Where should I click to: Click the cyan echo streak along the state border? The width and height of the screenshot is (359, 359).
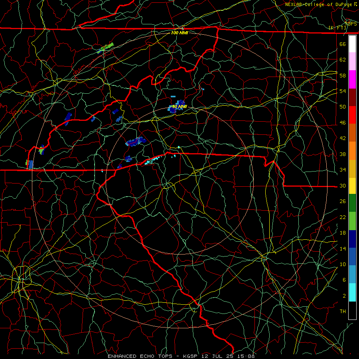pyautogui.click(x=153, y=160)
